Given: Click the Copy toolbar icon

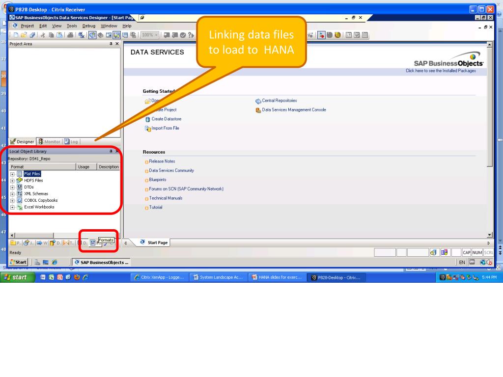Looking at the screenshot, I should [x=51, y=35].
